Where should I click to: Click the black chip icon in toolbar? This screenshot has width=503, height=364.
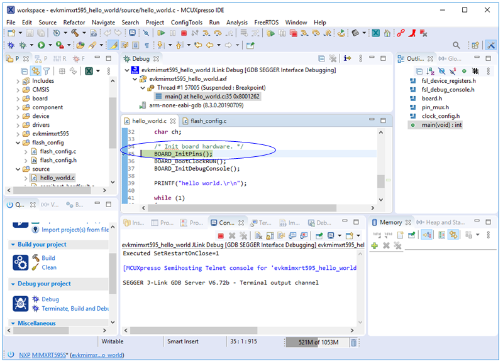(355, 33)
